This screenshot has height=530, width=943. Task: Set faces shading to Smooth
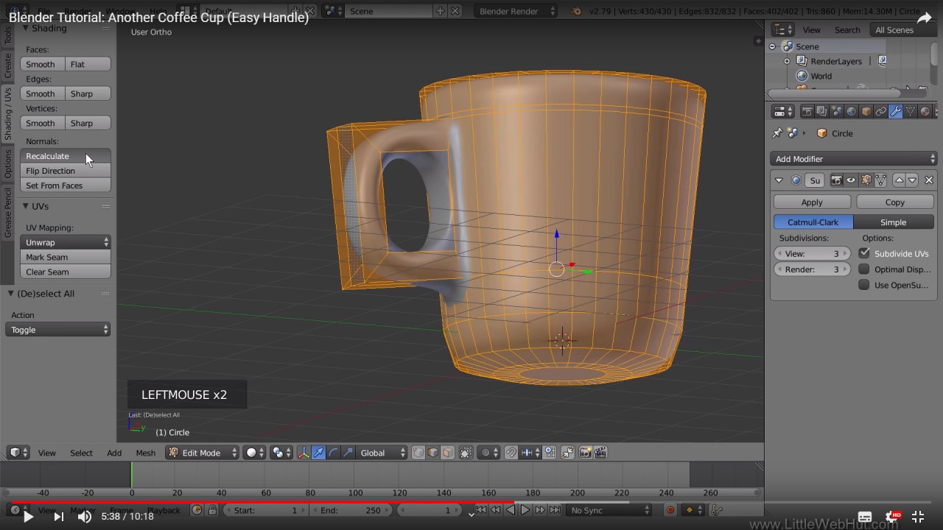[x=42, y=64]
